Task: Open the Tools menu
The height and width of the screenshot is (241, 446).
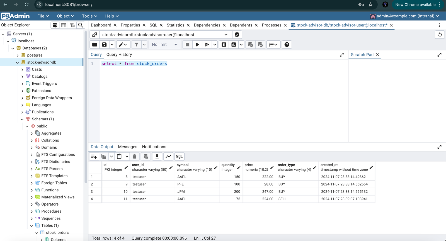Action: [x=89, y=16]
